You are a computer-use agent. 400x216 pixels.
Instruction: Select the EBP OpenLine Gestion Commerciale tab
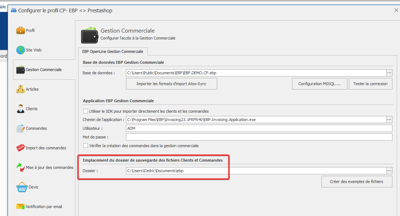113,51
